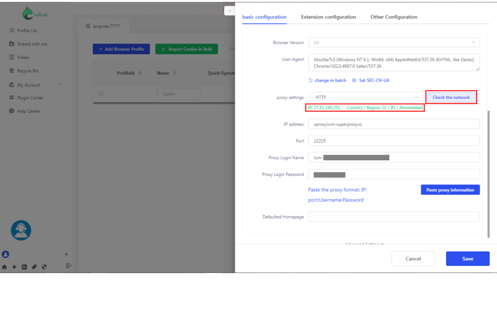The width and height of the screenshot is (497, 310).
Task: Open the home icon in the bottom toolbar
Action: (5, 267)
